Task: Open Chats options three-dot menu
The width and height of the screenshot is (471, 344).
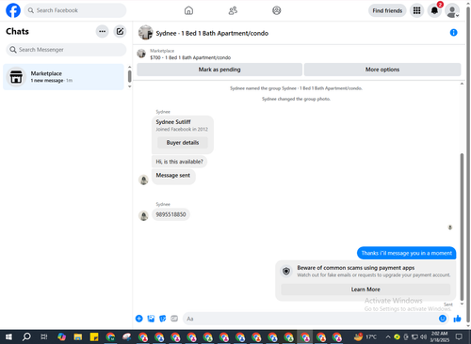Action: [x=102, y=31]
